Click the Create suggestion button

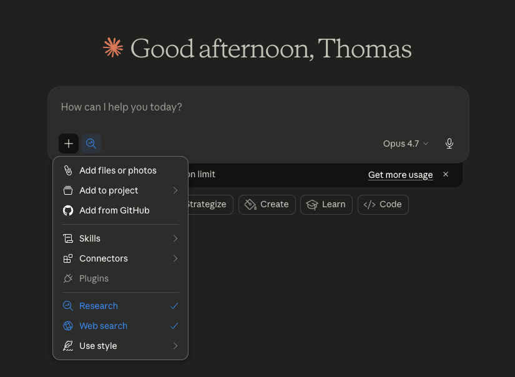click(267, 205)
